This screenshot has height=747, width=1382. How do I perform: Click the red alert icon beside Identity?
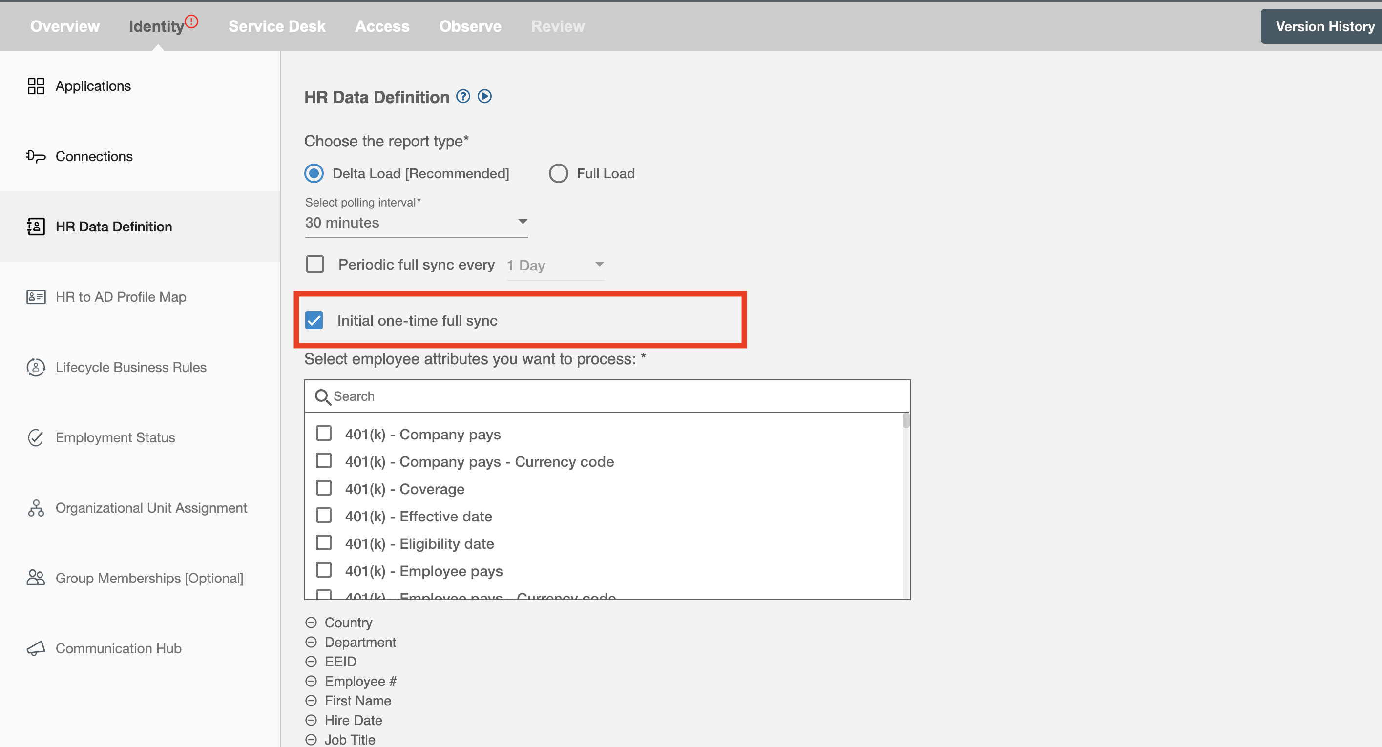(191, 21)
